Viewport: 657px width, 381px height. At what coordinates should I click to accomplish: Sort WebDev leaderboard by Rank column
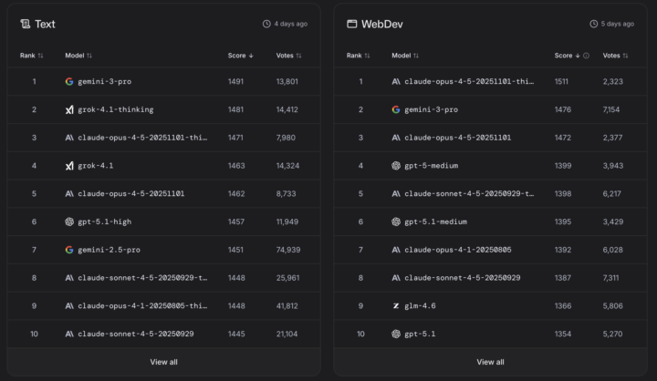358,56
